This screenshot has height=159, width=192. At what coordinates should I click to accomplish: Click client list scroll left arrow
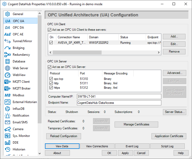point(50,52)
